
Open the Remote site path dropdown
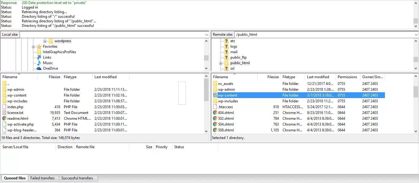click(x=416, y=35)
